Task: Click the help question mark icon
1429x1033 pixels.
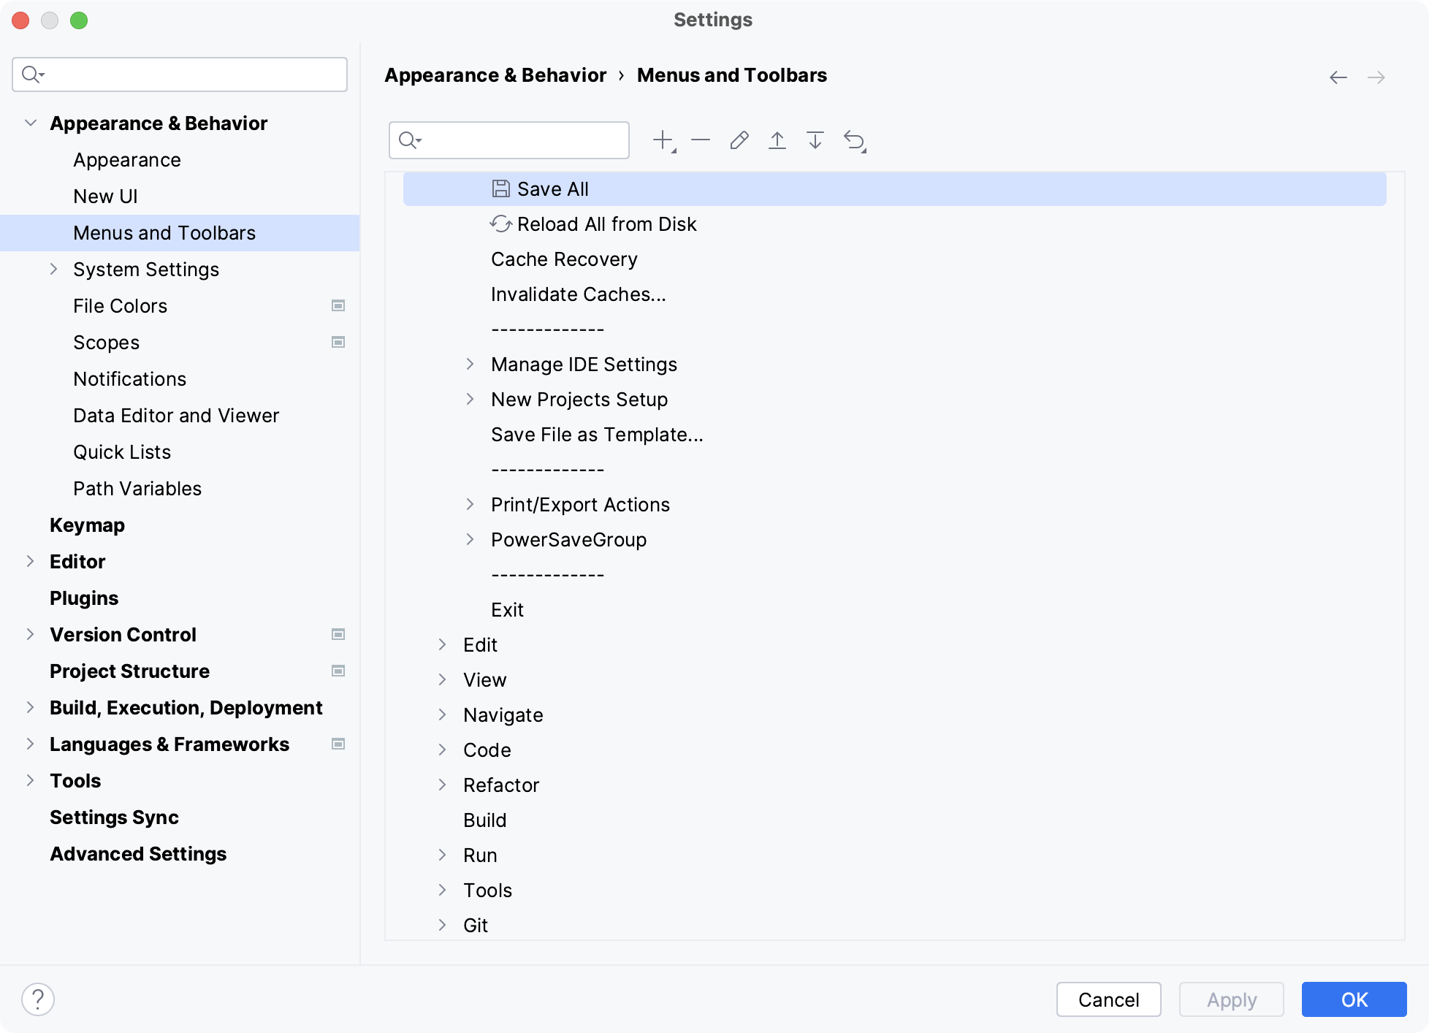Action: (x=39, y=999)
